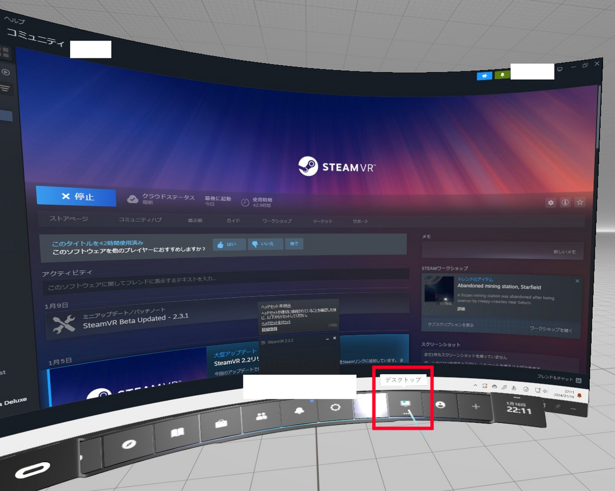The image size is (615, 491).
Task: Open the notifications bell on the dashboard bar
Action: [298, 411]
